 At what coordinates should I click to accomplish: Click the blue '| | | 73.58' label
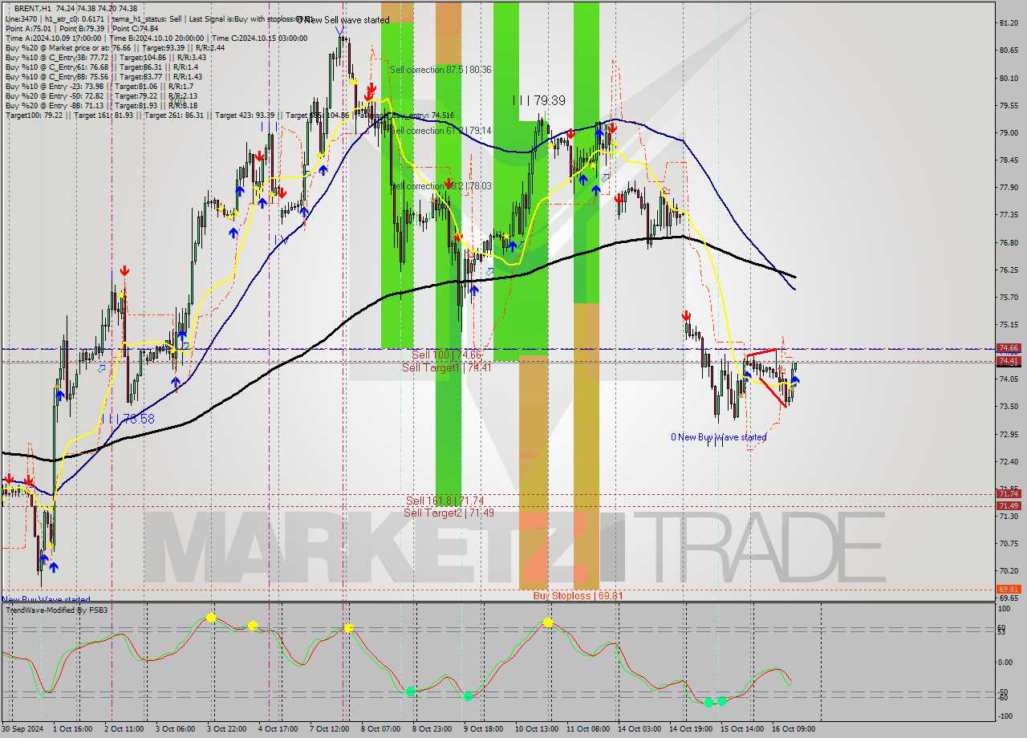(128, 419)
